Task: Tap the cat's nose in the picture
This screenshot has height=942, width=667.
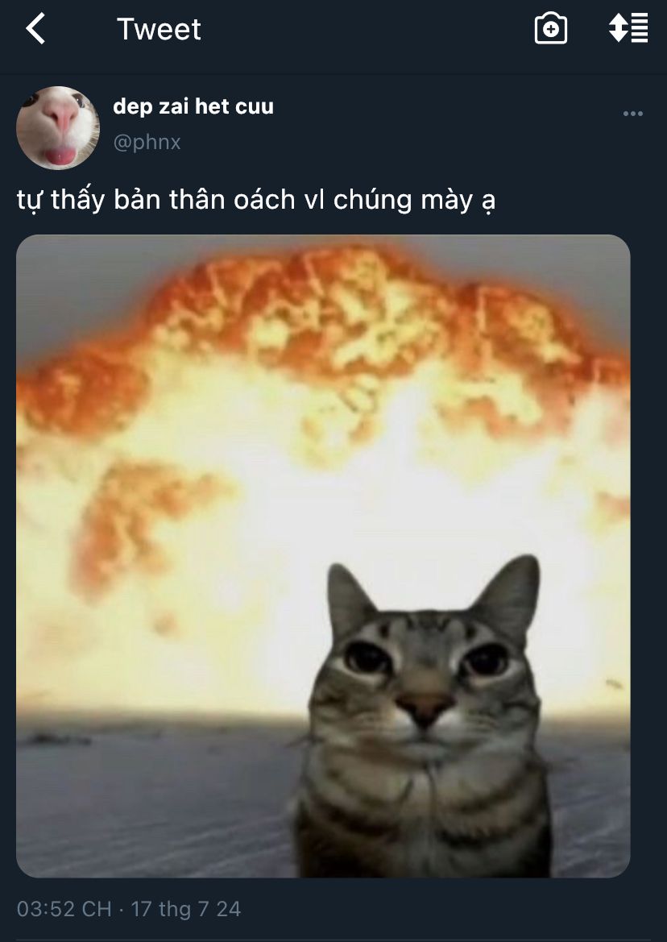Action: [x=425, y=708]
